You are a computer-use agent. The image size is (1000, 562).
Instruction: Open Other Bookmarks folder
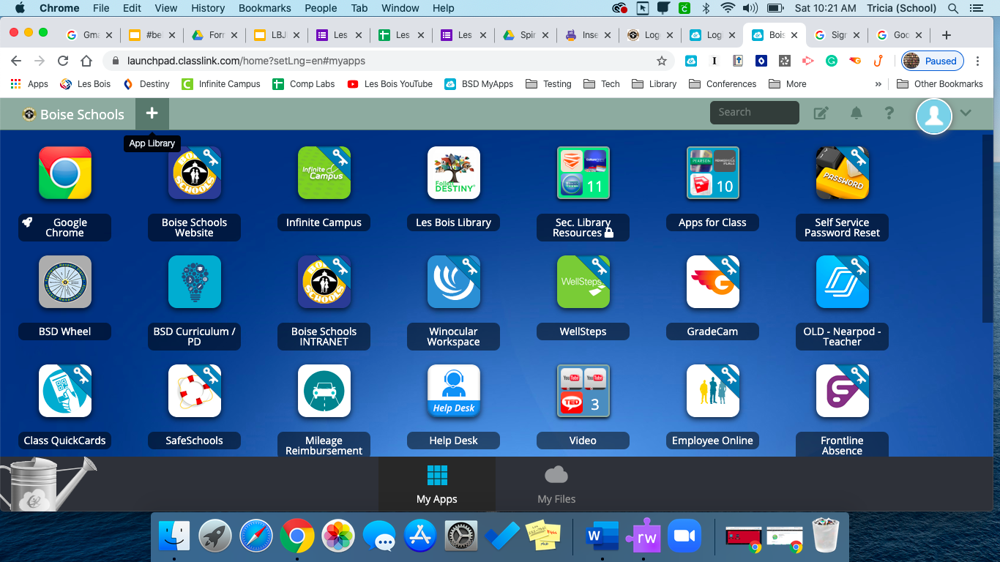pyautogui.click(x=940, y=84)
